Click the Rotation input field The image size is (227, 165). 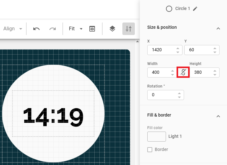click(166, 95)
